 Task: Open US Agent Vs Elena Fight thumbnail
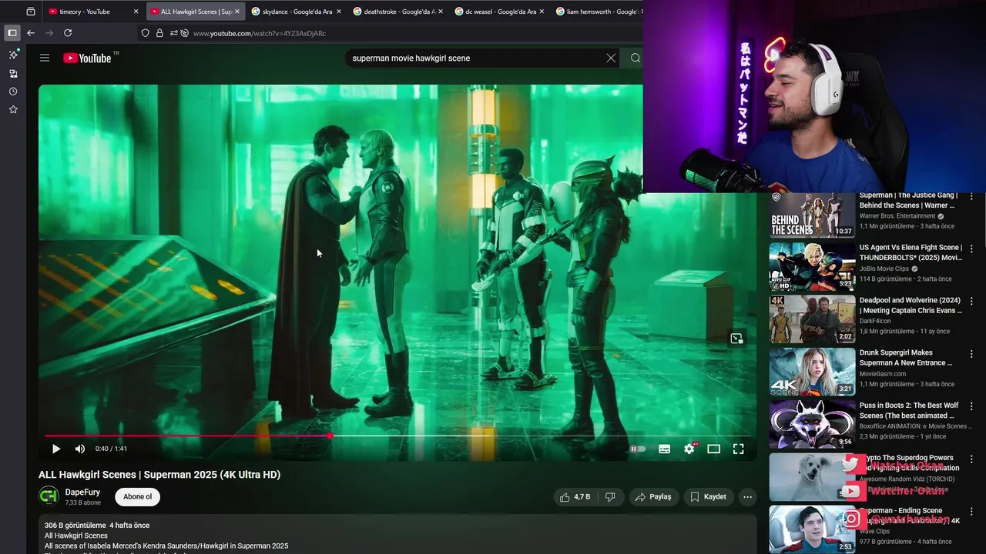pyautogui.click(x=812, y=267)
